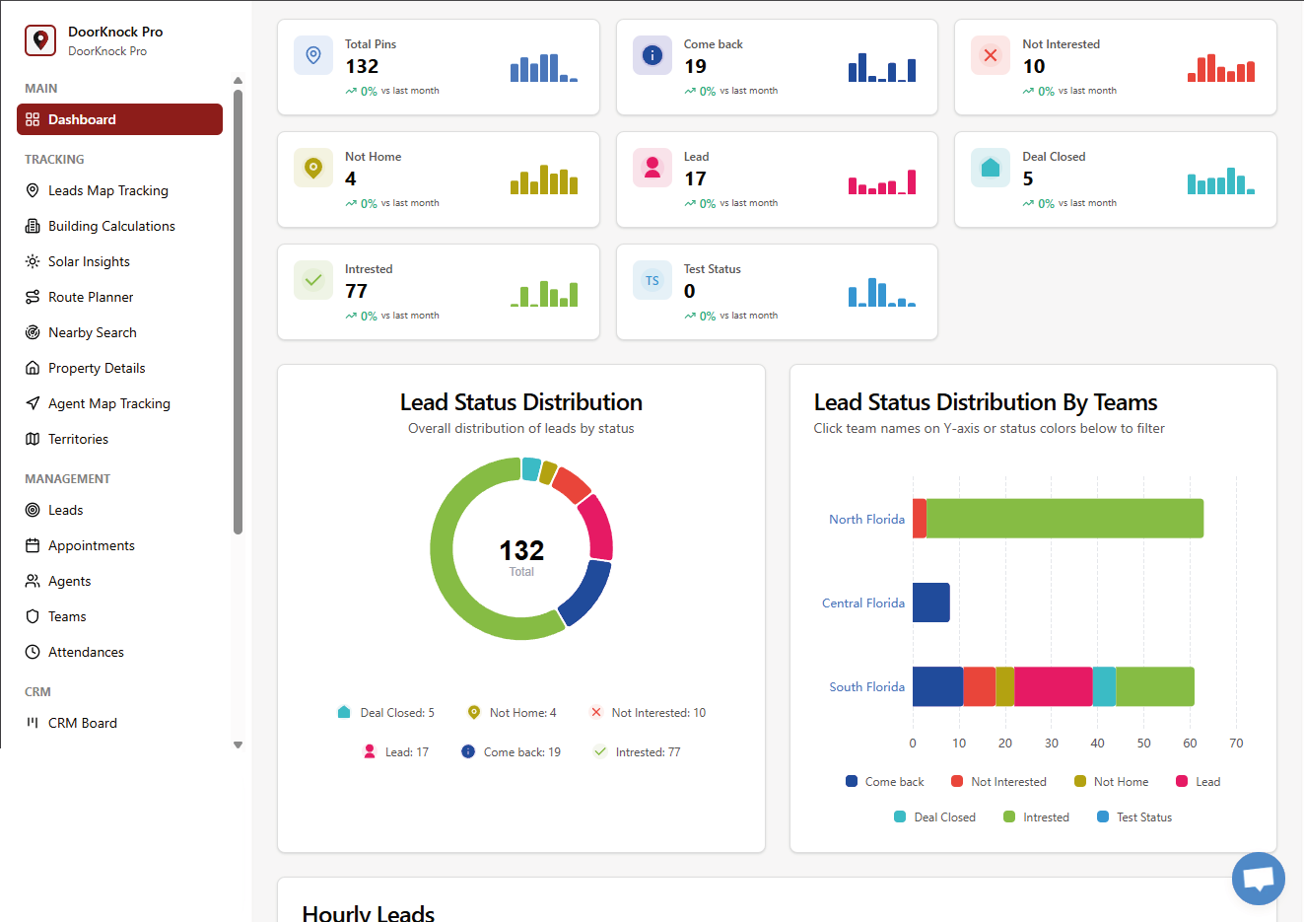The height and width of the screenshot is (922, 1304).
Task: Click the Agent Map Tracking arrow icon
Action: (33, 403)
